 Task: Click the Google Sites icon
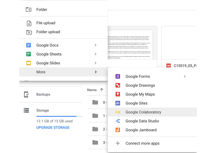118,103
